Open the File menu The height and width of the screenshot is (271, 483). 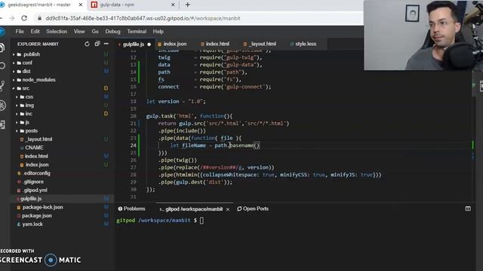coord(20,32)
